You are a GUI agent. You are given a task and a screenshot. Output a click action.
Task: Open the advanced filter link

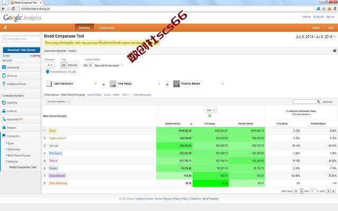click(327, 102)
